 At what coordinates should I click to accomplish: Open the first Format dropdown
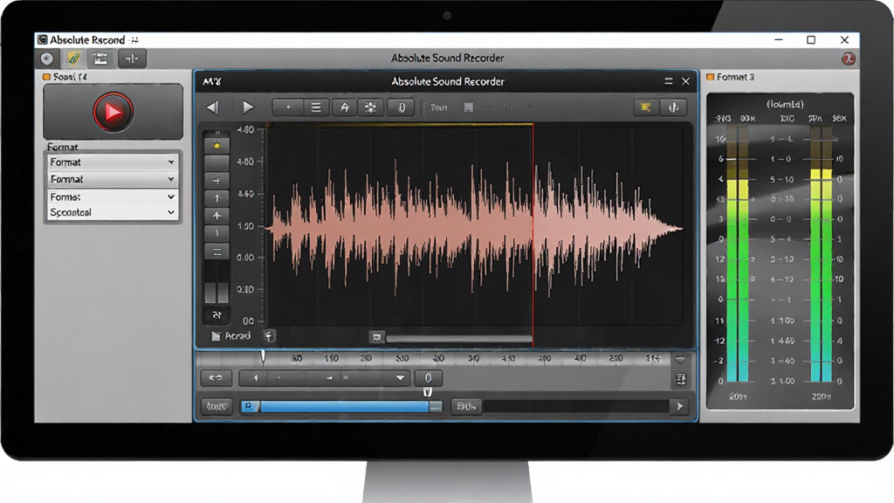[x=113, y=162]
